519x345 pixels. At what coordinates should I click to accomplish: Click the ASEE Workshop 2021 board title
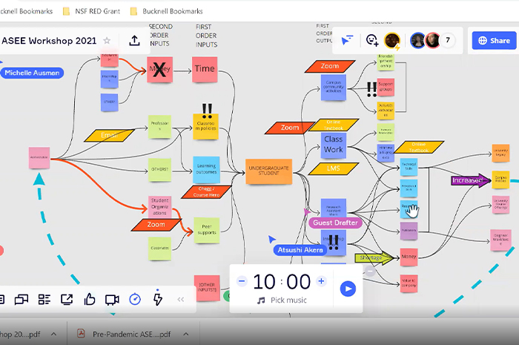[x=49, y=41]
